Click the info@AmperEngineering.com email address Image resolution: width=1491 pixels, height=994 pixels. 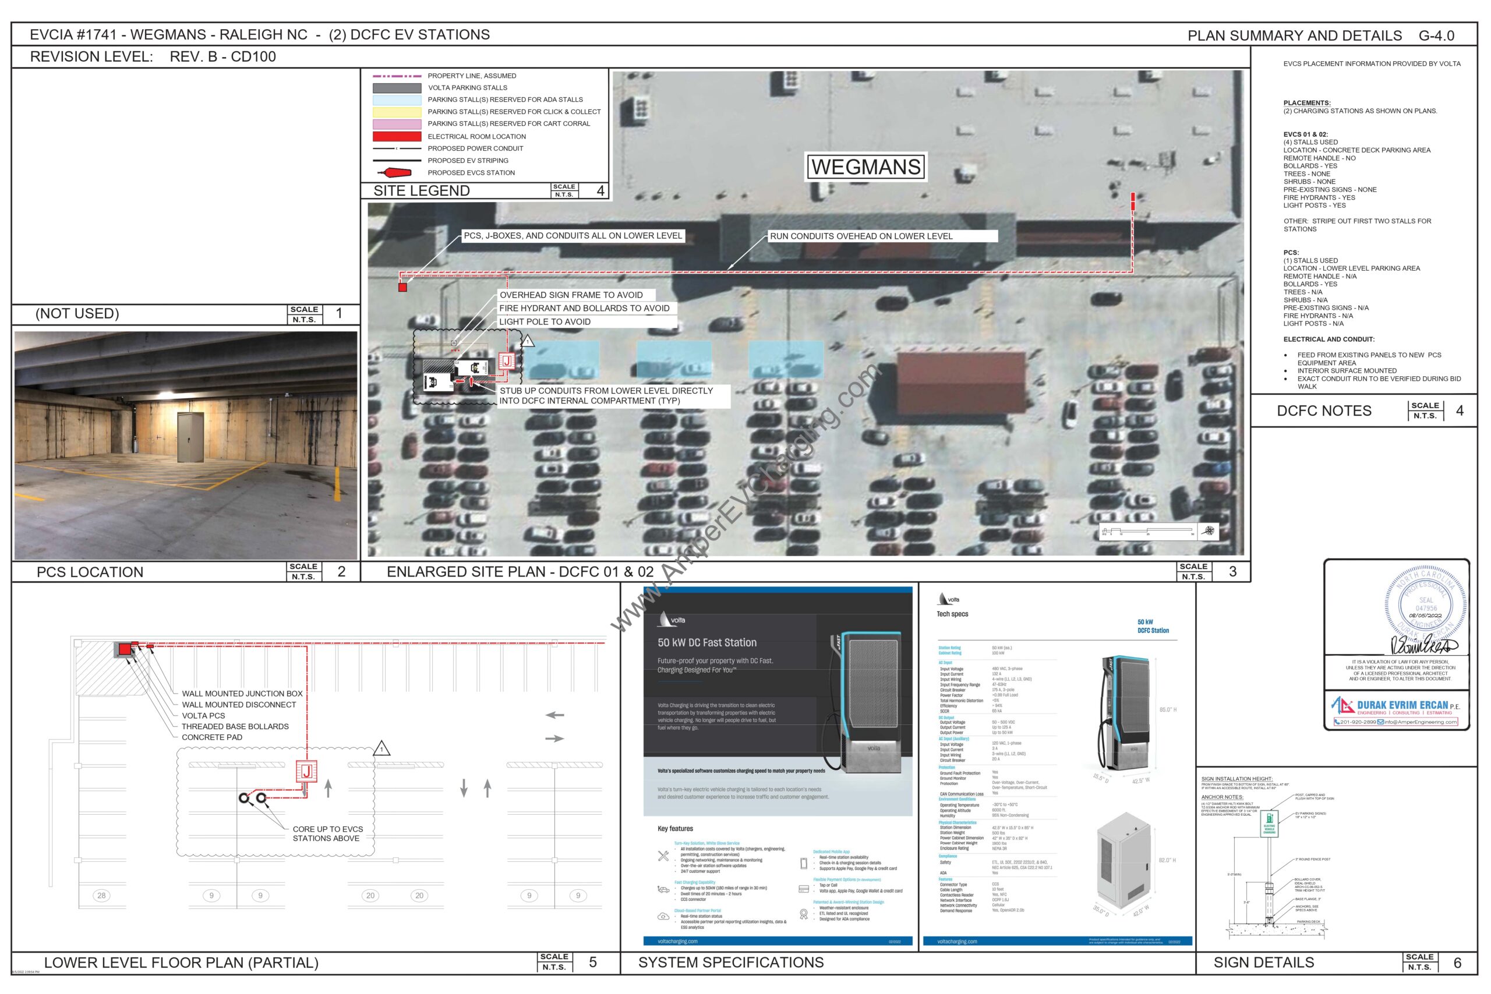[x=1420, y=722]
